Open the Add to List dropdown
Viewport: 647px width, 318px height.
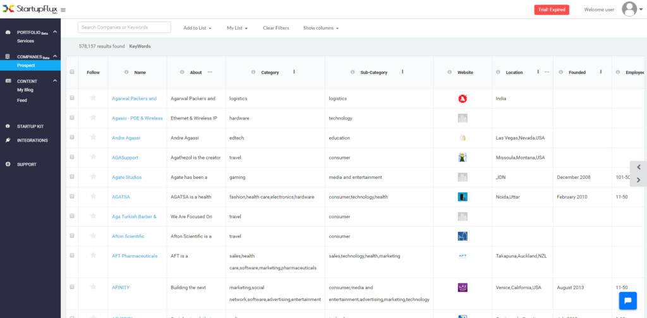197,28
